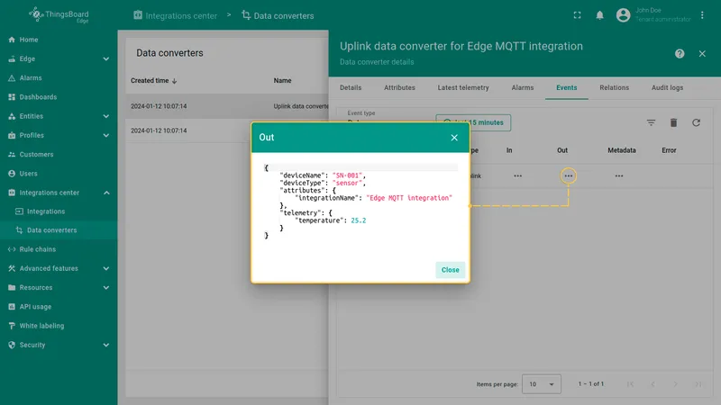Image resolution: width=721 pixels, height=405 pixels.
Task: Open the events filter icon
Action: coord(651,122)
